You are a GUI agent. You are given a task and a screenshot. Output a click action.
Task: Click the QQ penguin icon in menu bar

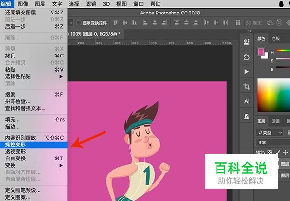coord(281,4)
